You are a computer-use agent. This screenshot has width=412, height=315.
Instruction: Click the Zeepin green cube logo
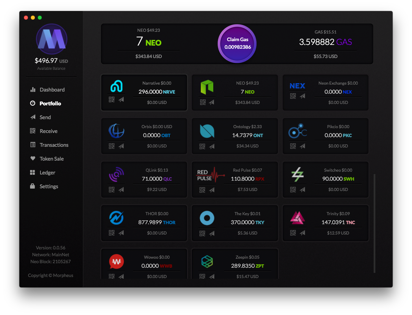207,261
